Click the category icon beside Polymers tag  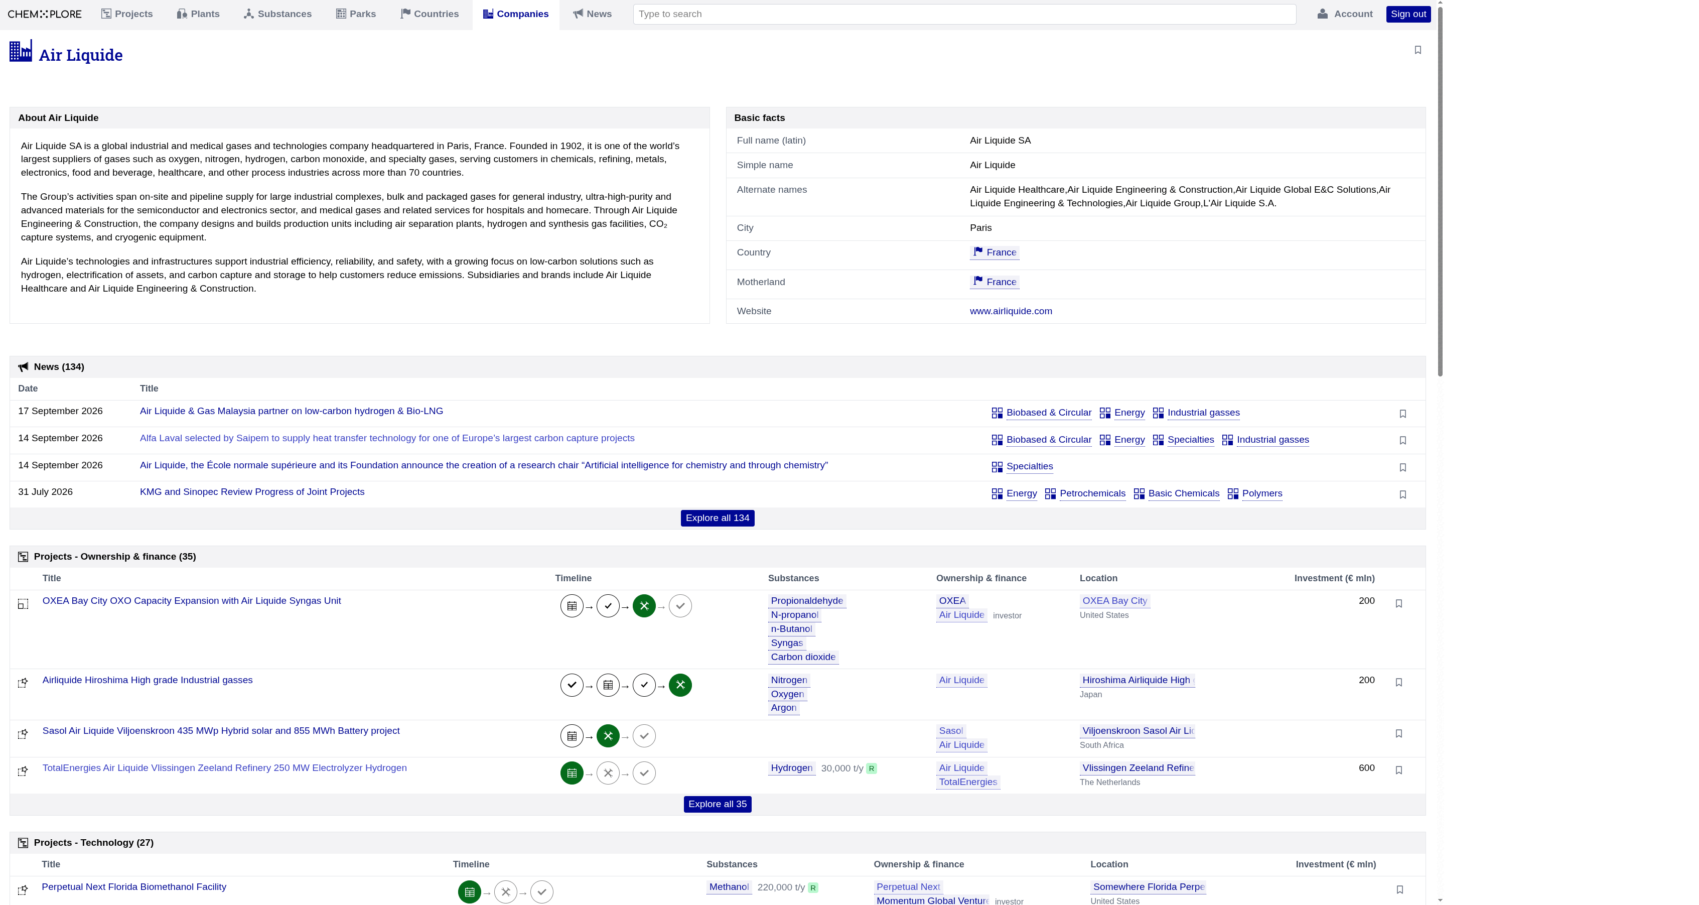(1233, 493)
